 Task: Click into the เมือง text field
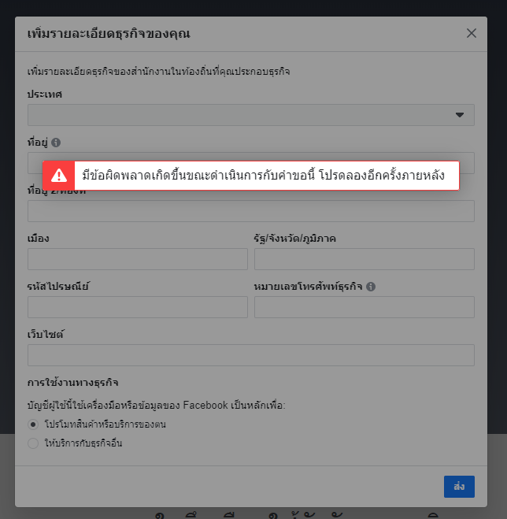pyautogui.click(x=138, y=259)
